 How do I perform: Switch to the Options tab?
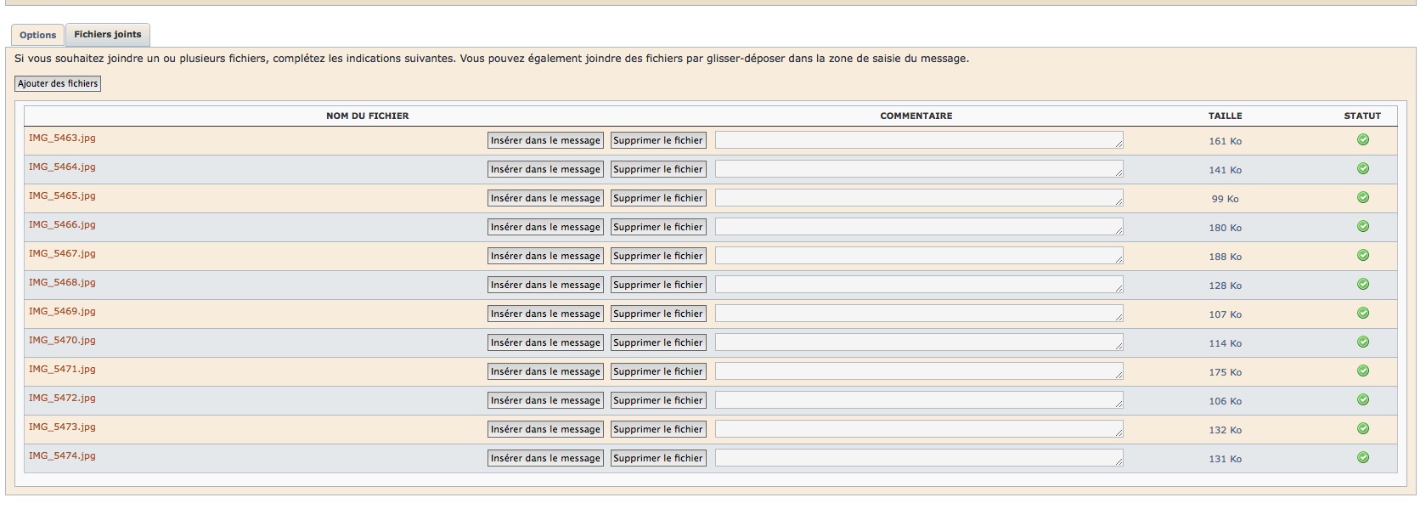tap(37, 35)
